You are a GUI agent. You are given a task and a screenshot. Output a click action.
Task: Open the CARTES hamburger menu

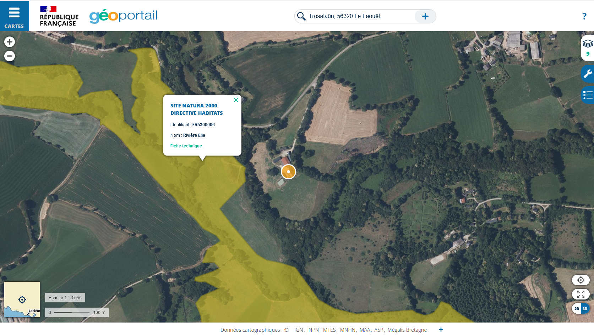click(14, 16)
